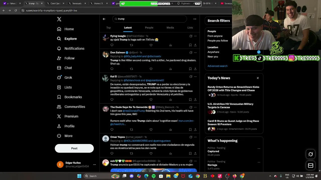Reply to flying beagle's post

pos(112,45)
